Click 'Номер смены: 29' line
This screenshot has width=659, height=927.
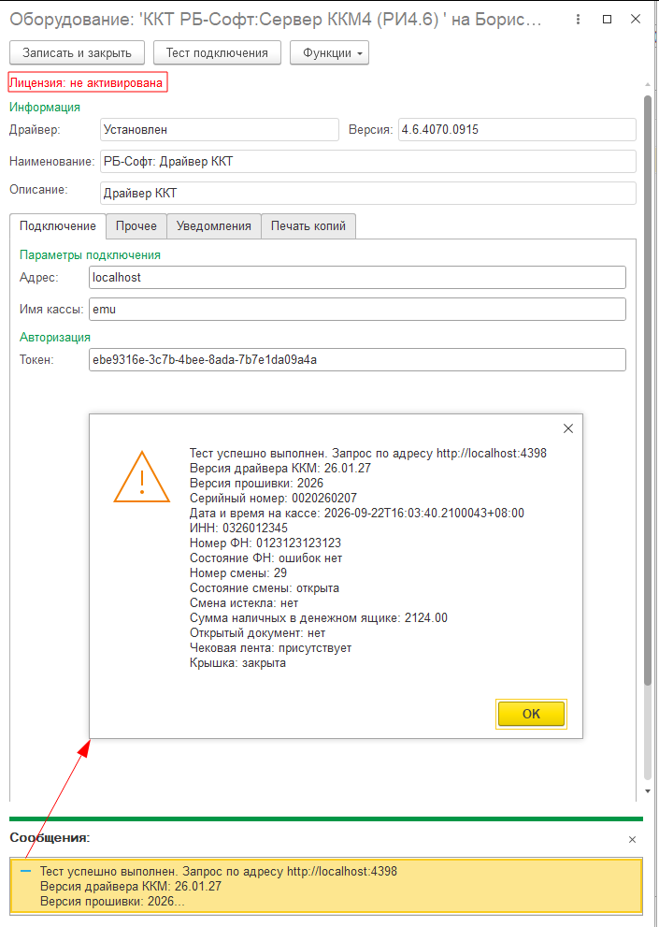pyautogui.click(x=238, y=572)
